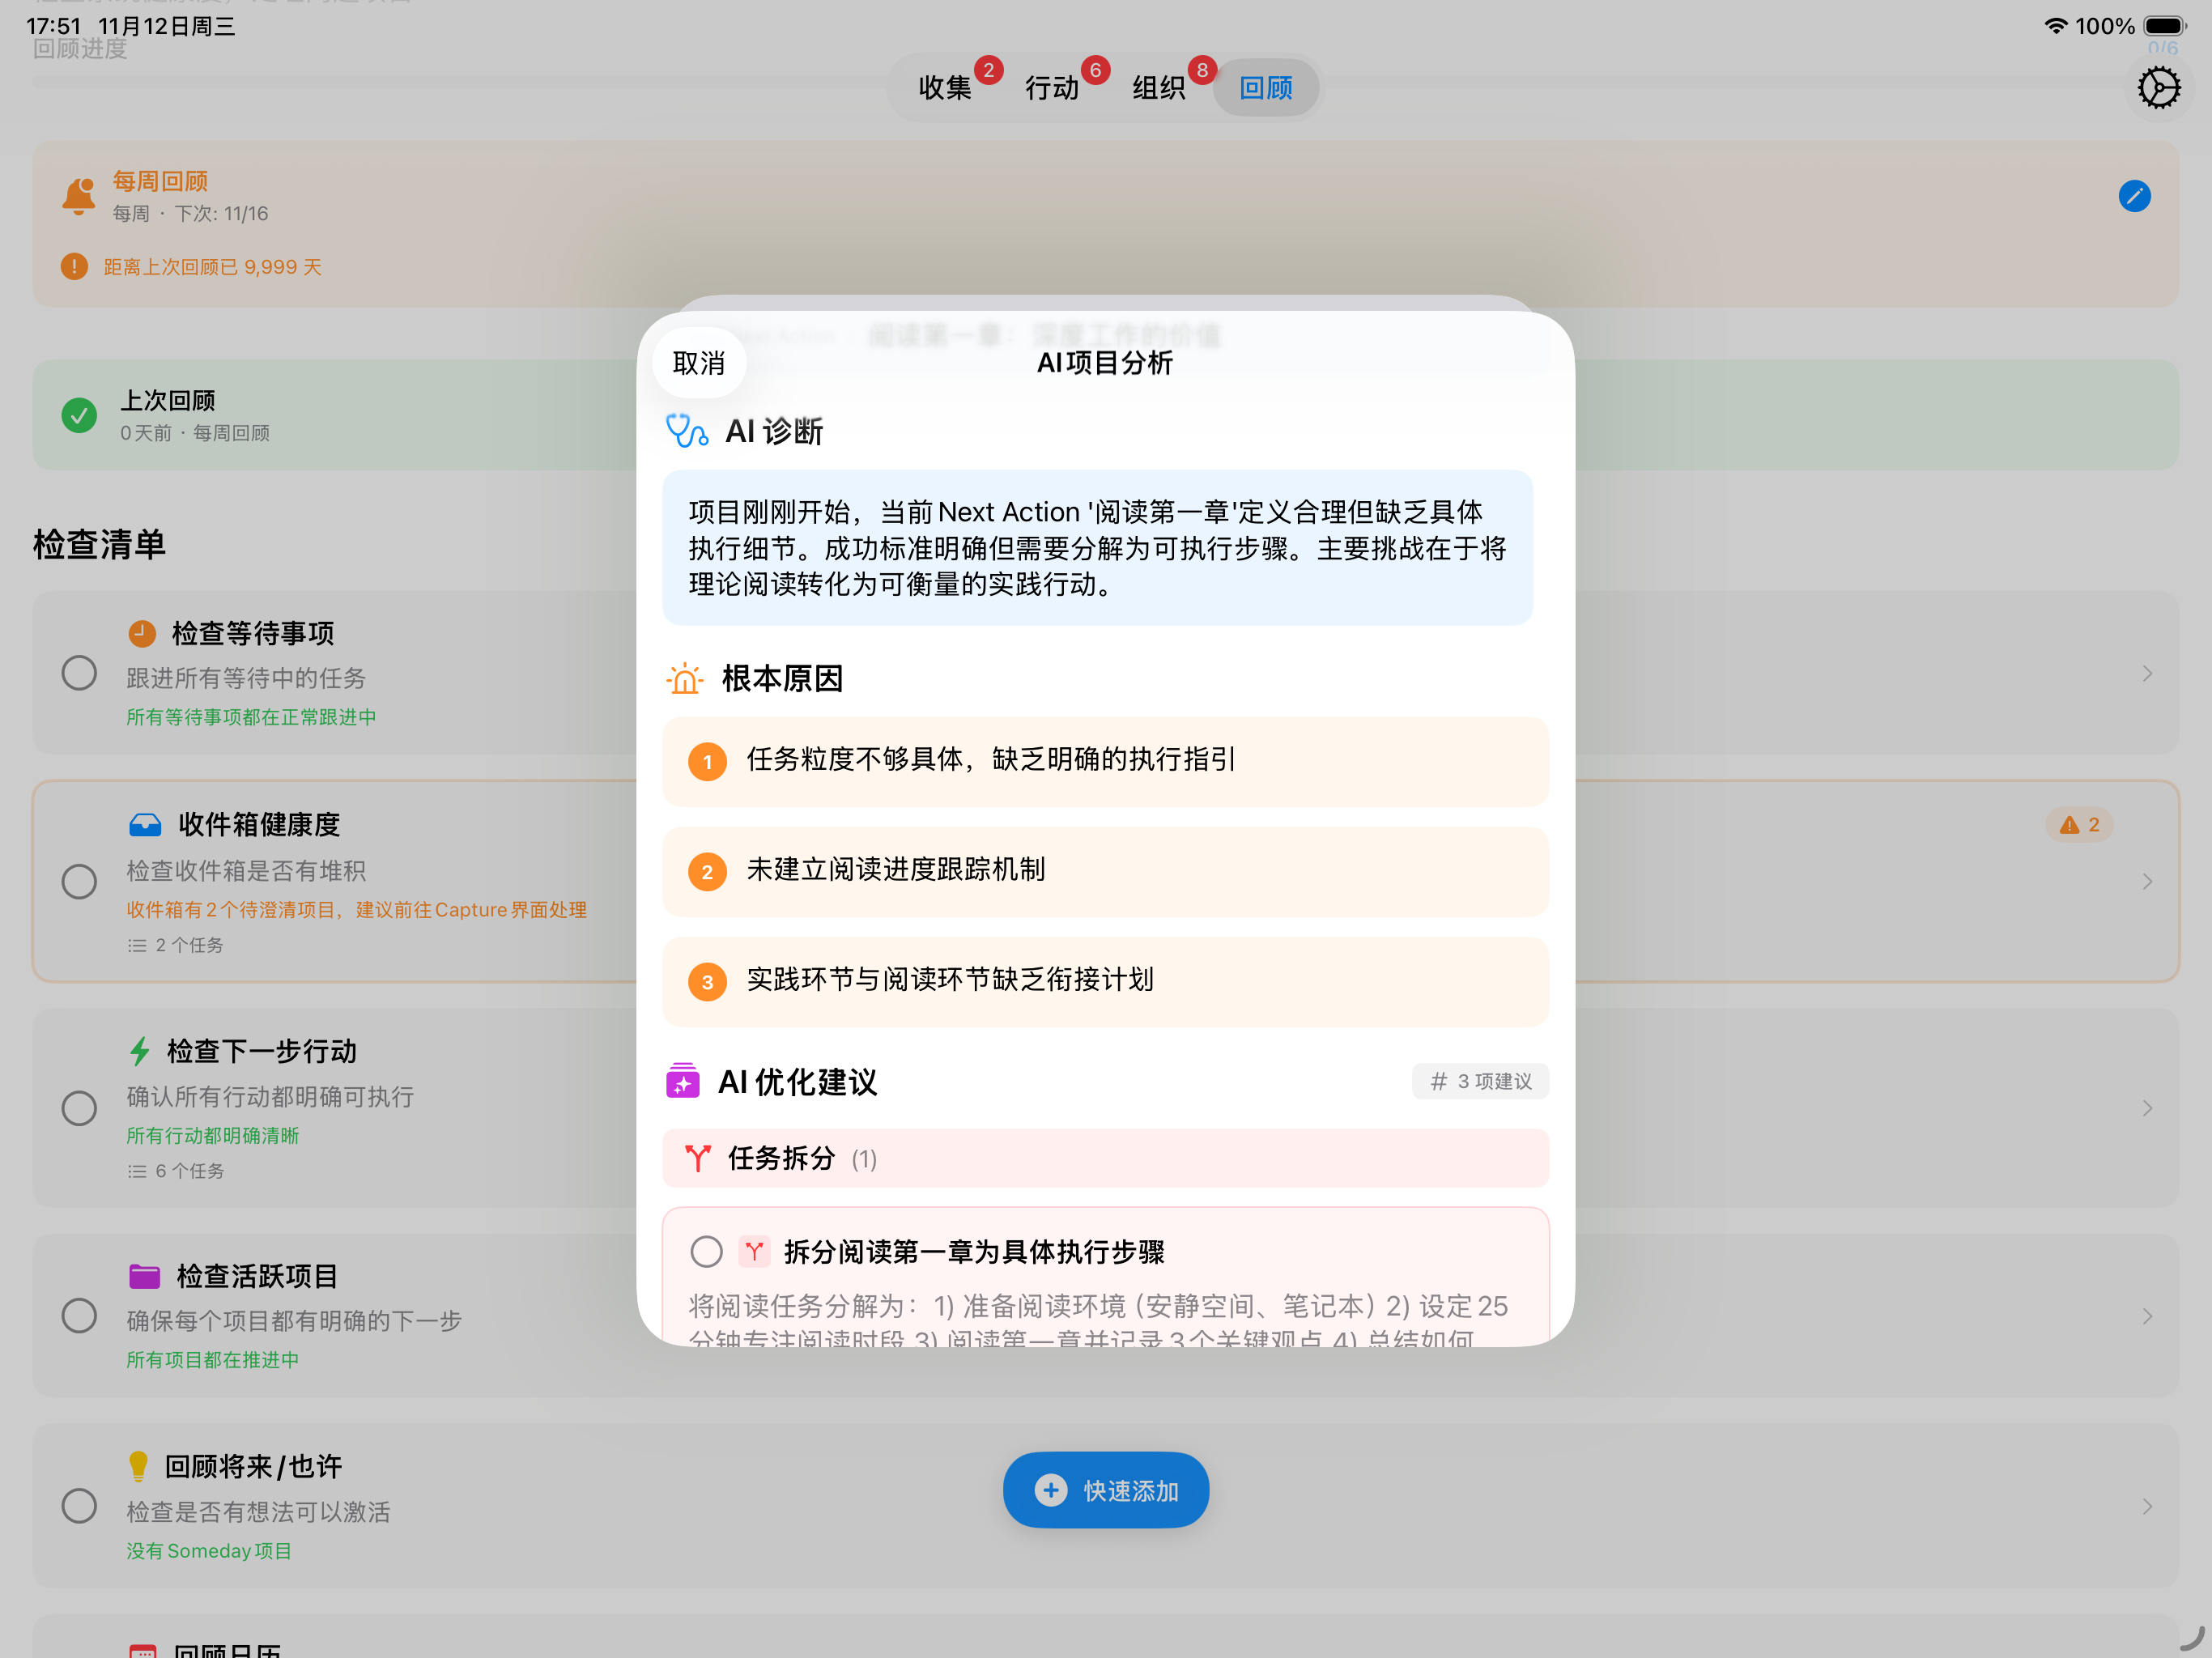Screen dimensions: 2212x1658
Task: Click the AI 诊断 stethoscope icon
Action: tap(686, 431)
